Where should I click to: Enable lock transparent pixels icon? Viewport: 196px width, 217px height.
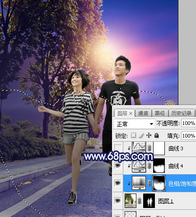tap(133, 135)
